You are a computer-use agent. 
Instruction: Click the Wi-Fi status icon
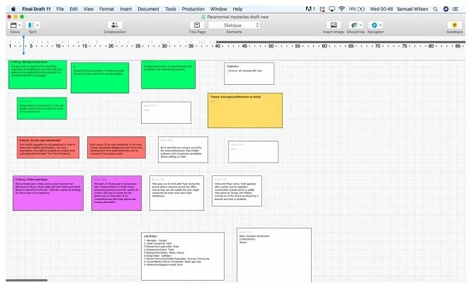[x=342, y=8]
